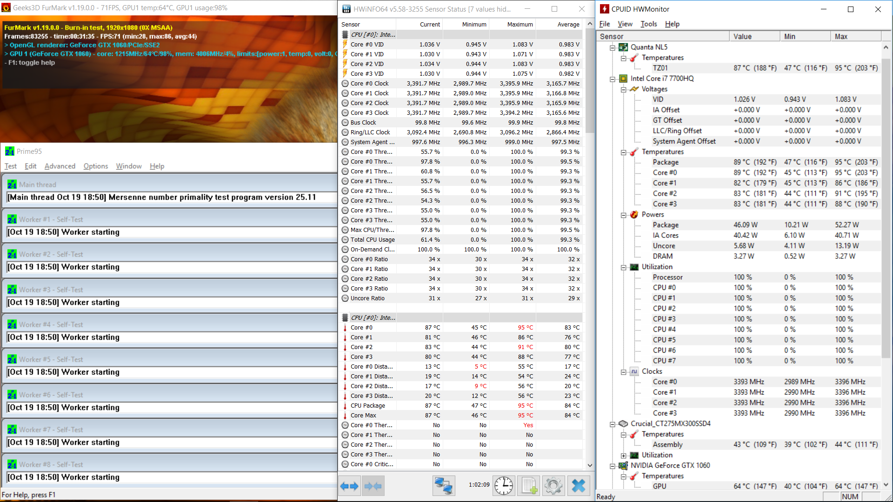Image resolution: width=893 pixels, height=502 pixels.
Task: Open the Options menu in Prime95
Action: coord(96,166)
